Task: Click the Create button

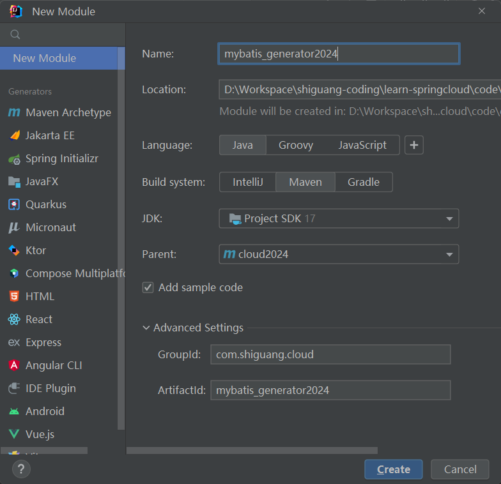Action: 394,469
